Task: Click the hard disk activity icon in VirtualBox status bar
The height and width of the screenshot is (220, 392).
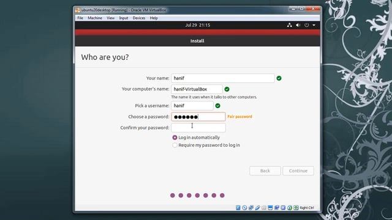Action: [238, 208]
